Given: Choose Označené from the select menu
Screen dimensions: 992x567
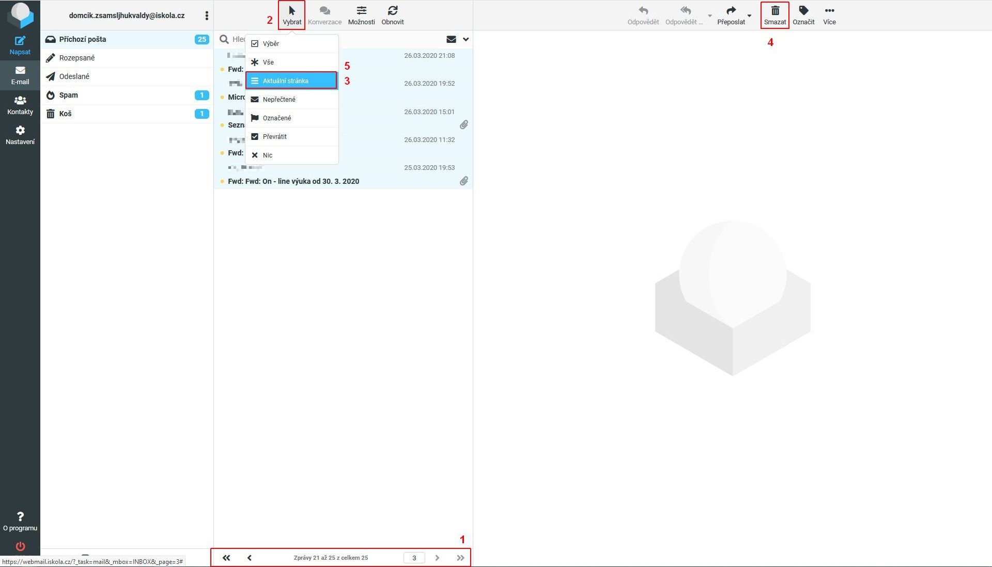Looking at the screenshot, I should [x=292, y=118].
